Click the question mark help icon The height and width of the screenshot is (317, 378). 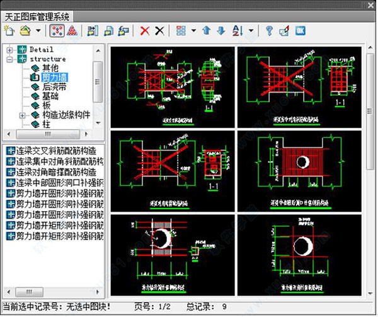point(269,30)
